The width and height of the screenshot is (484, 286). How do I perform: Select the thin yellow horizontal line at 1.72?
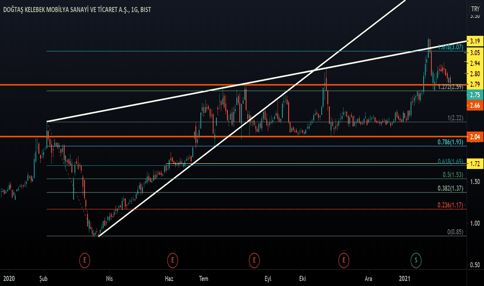tap(316, 164)
